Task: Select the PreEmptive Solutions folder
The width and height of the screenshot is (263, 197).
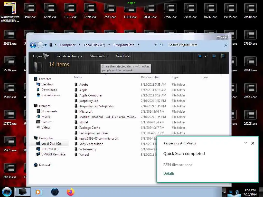Action: (x=93, y=133)
